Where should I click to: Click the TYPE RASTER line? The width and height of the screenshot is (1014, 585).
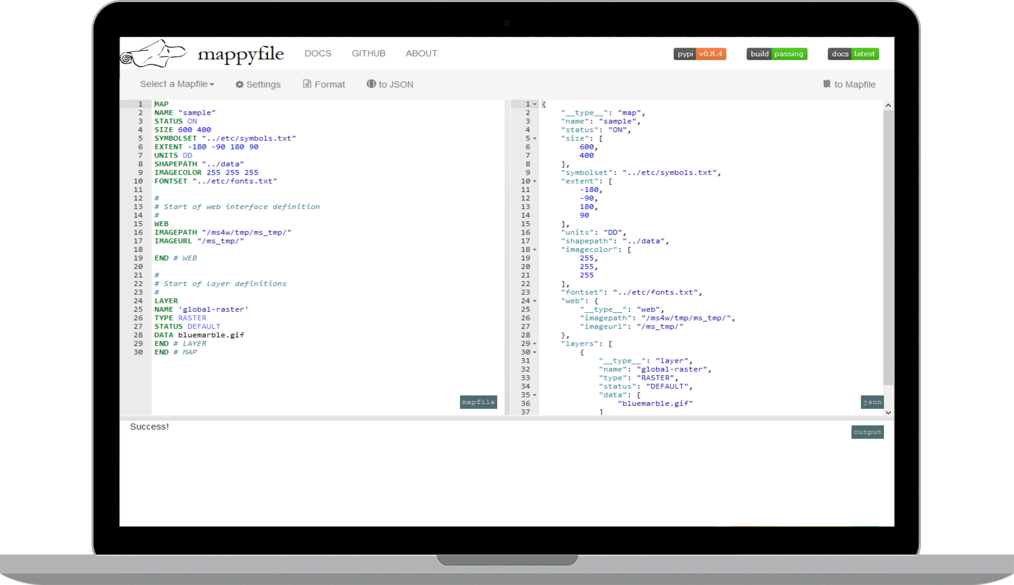click(x=180, y=318)
